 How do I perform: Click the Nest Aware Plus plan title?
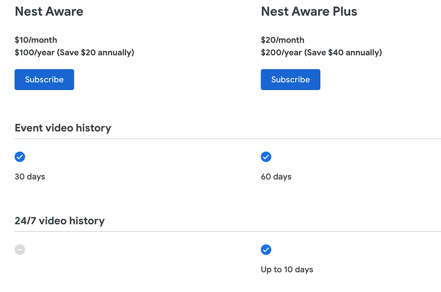309,12
